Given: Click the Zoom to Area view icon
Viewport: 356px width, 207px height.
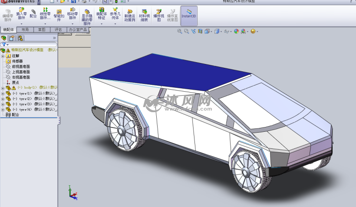Looking at the screenshot, I should [x=186, y=31].
